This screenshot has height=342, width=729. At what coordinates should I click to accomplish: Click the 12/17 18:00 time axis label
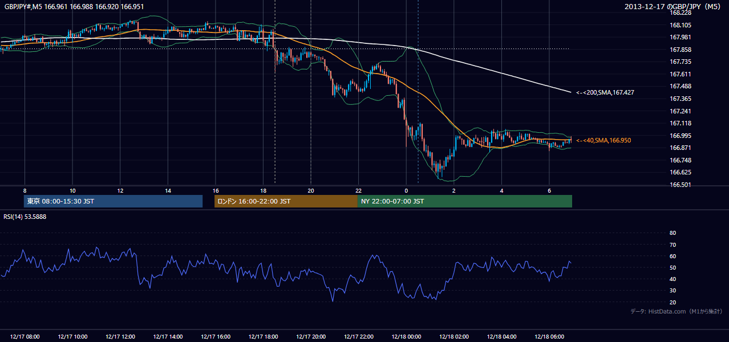coord(263,337)
